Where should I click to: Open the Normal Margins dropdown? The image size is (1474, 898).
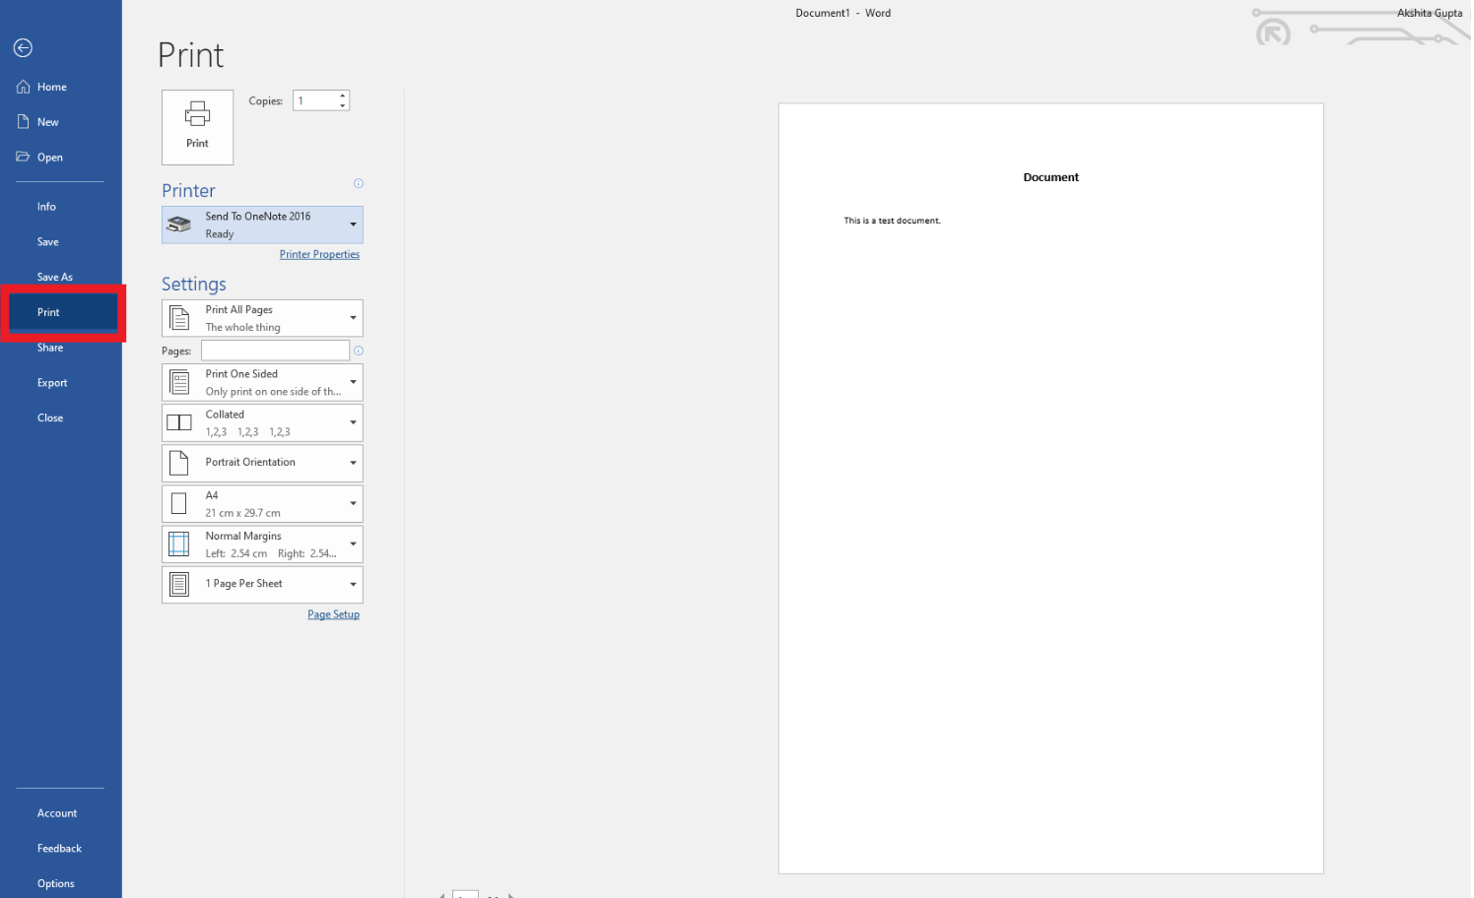tap(352, 544)
